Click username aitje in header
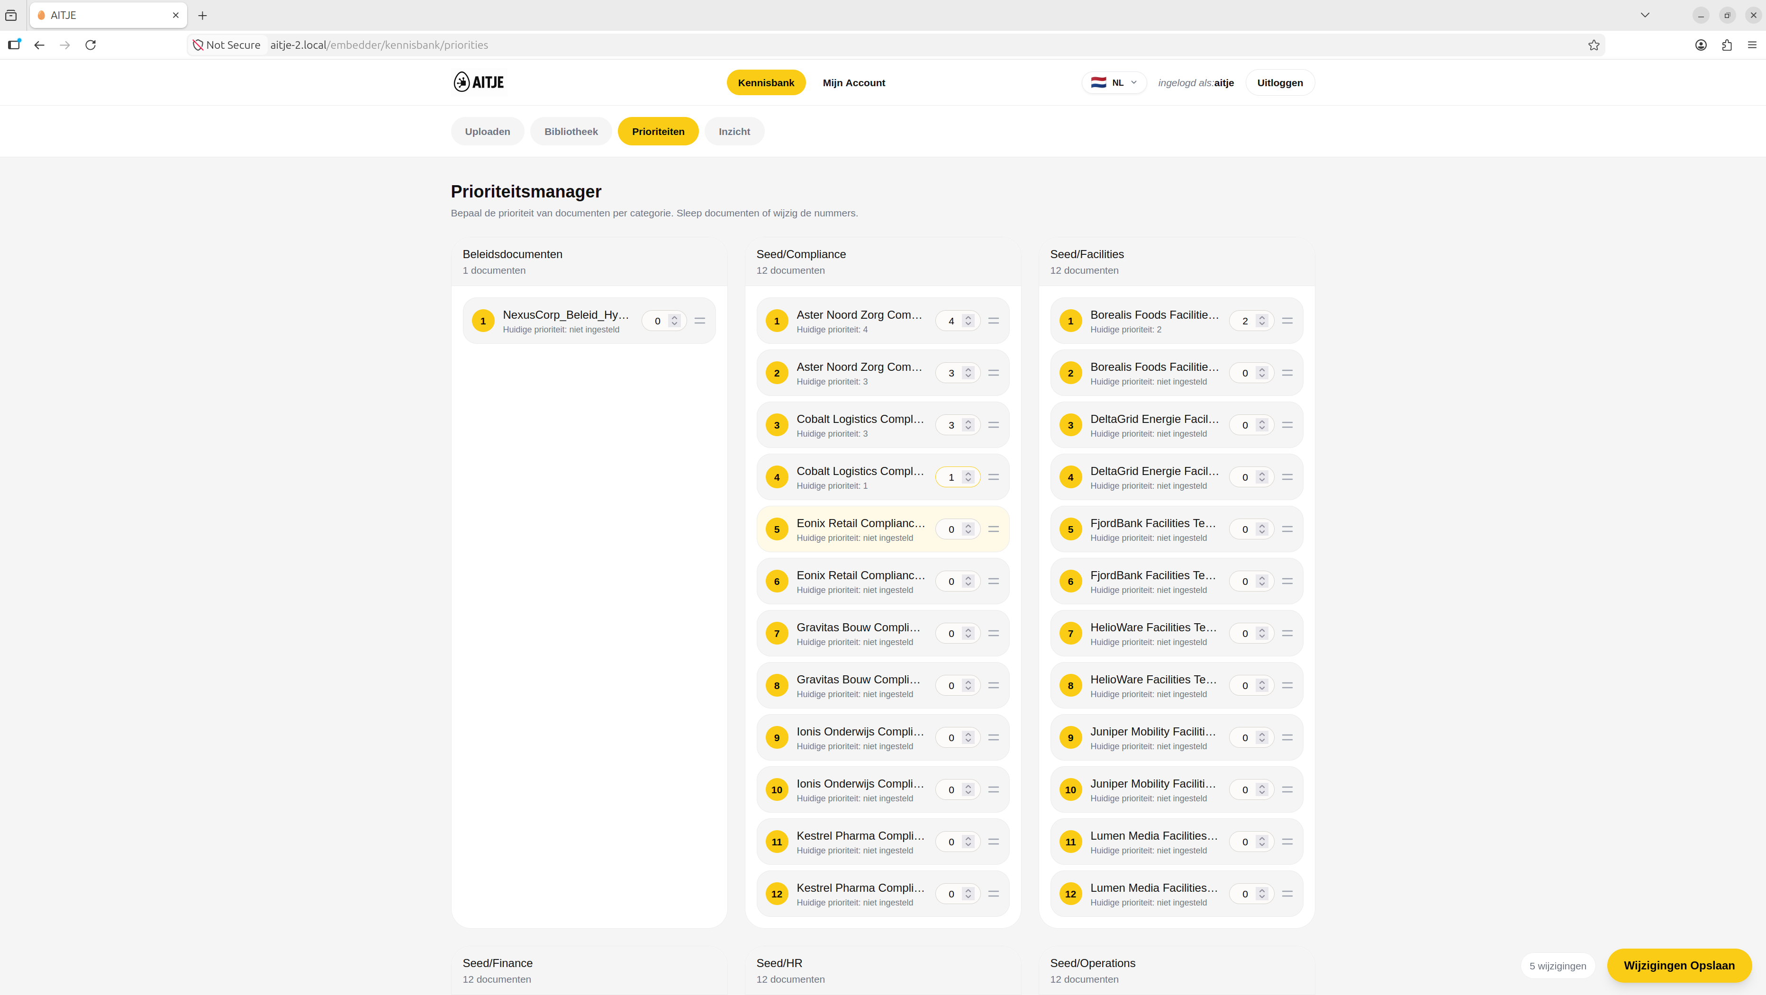 tap(1224, 83)
